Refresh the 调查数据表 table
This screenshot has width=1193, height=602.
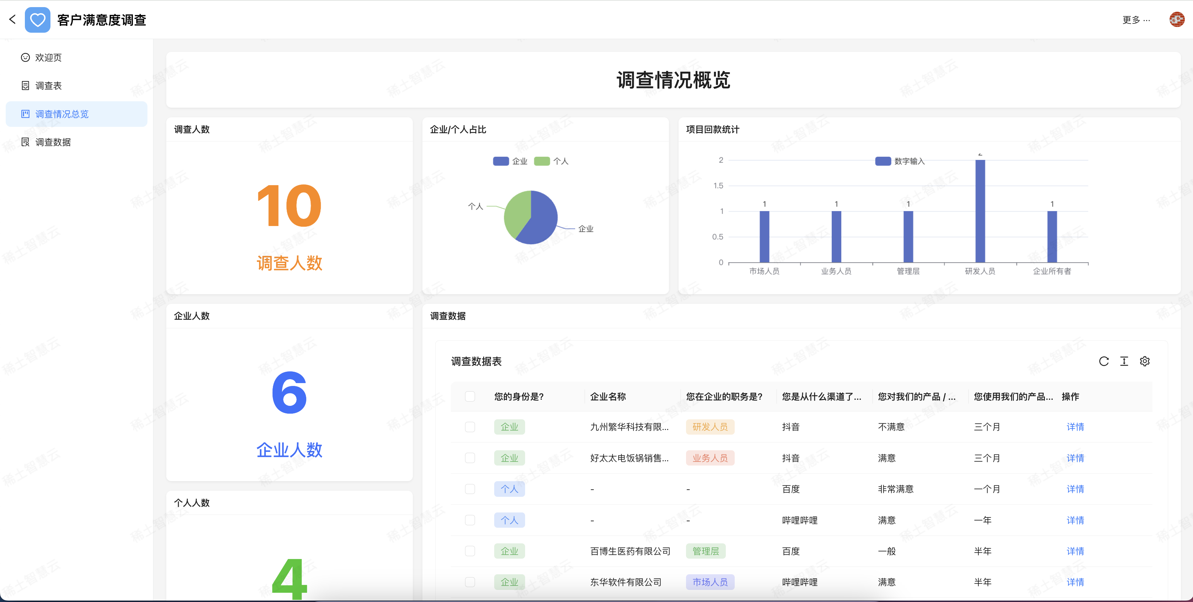point(1103,361)
